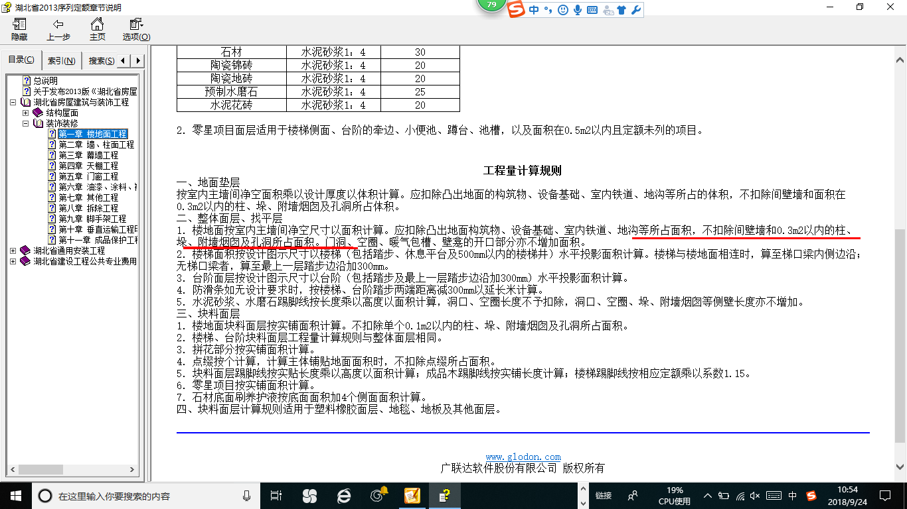Click the tab scroll right arrow
Screen dimensions: 907x509
click(138, 61)
